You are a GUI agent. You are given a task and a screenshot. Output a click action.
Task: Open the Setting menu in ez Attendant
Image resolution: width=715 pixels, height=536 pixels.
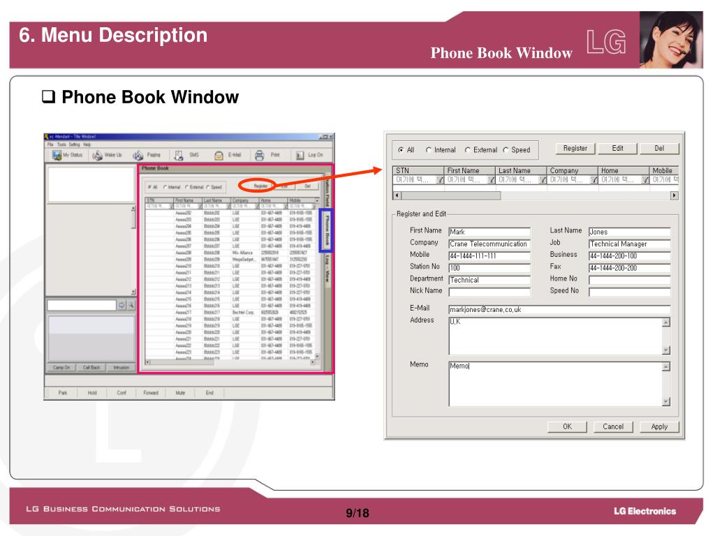[74, 144]
